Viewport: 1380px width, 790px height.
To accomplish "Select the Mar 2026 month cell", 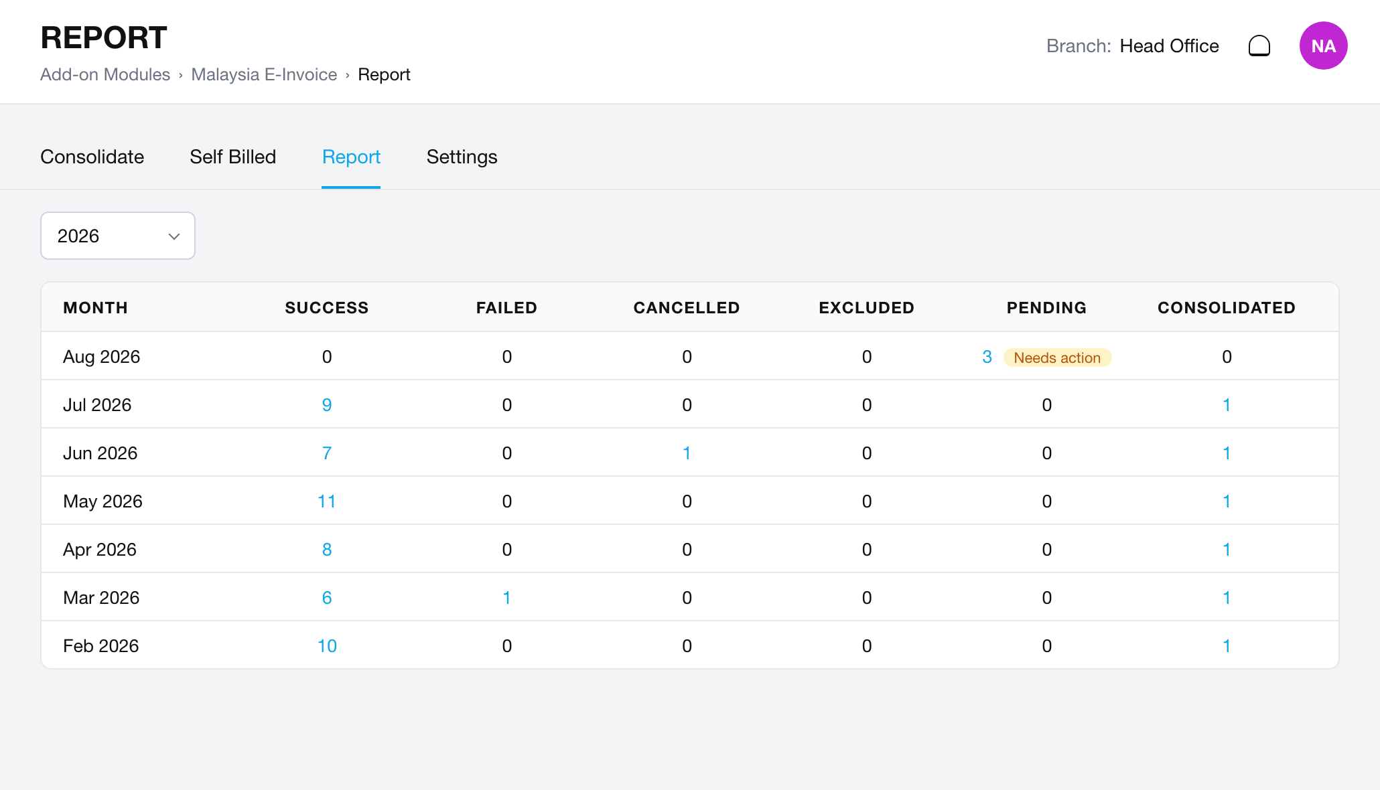I will 101,598.
